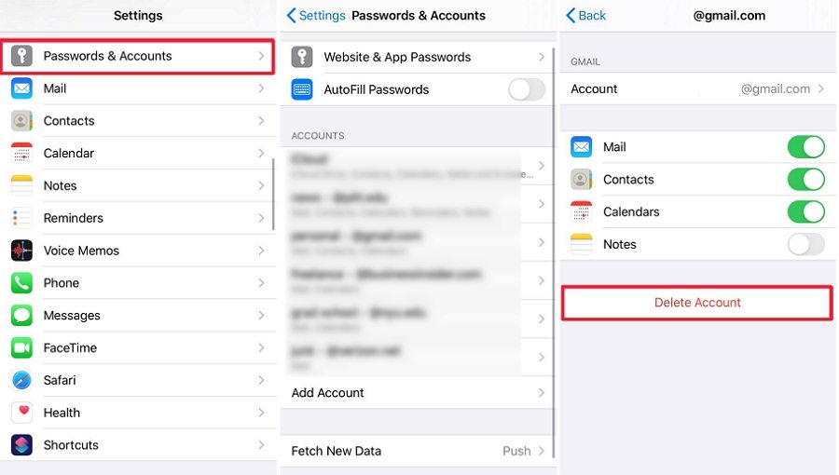Screen dimensions: 839x475
Task: Select the Health heart icon
Action: pyautogui.click(x=22, y=413)
